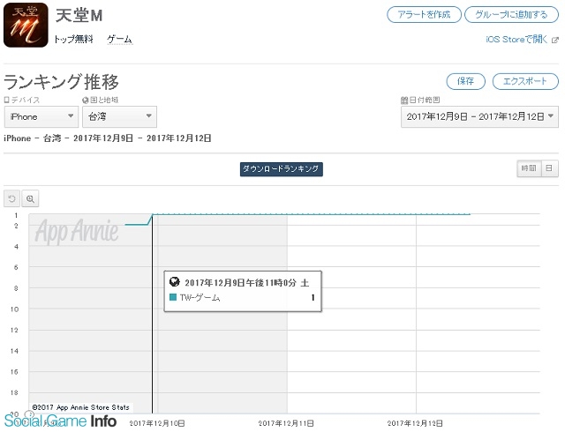
Task: Open the iPhone device dropdown
Action: [x=41, y=116]
